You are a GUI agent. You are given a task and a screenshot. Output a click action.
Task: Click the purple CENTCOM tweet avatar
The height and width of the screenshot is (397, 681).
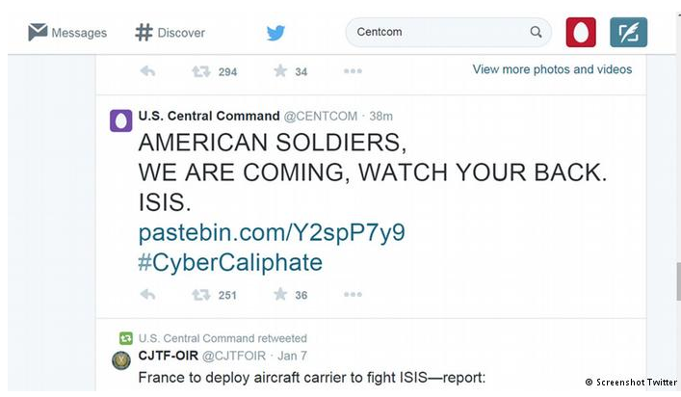pos(121,121)
